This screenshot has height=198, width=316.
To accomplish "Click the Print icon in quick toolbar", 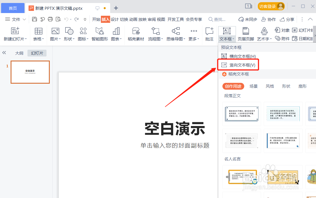I will pos(50,19).
